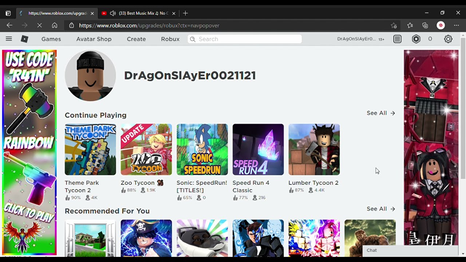This screenshot has height=262, width=466.
Task: Open a new browser tab
Action: (x=185, y=13)
